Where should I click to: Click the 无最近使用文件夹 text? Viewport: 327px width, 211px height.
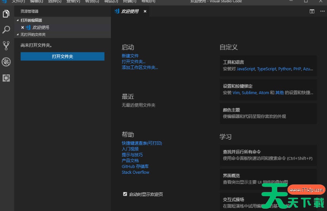click(139, 105)
